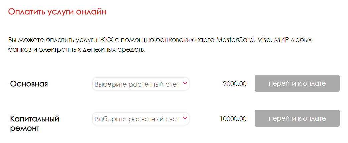Open the Капитальный ремонт account dropdown
The width and height of the screenshot is (348, 143).
(141, 119)
